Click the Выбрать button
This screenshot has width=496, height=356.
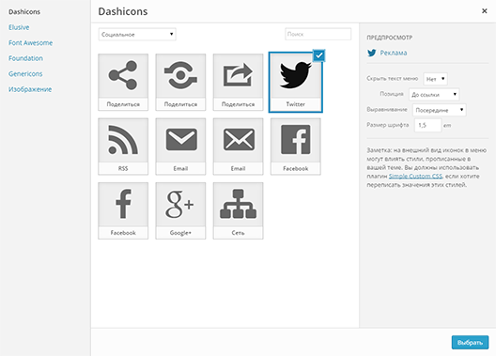(x=470, y=343)
